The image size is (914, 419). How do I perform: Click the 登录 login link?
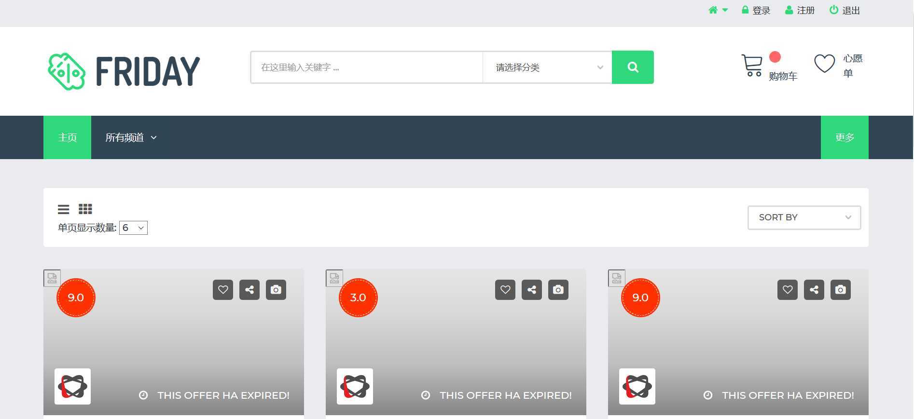point(756,10)
